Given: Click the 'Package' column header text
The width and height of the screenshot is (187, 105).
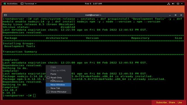Looking at the screenshot, I should point(11,38).
